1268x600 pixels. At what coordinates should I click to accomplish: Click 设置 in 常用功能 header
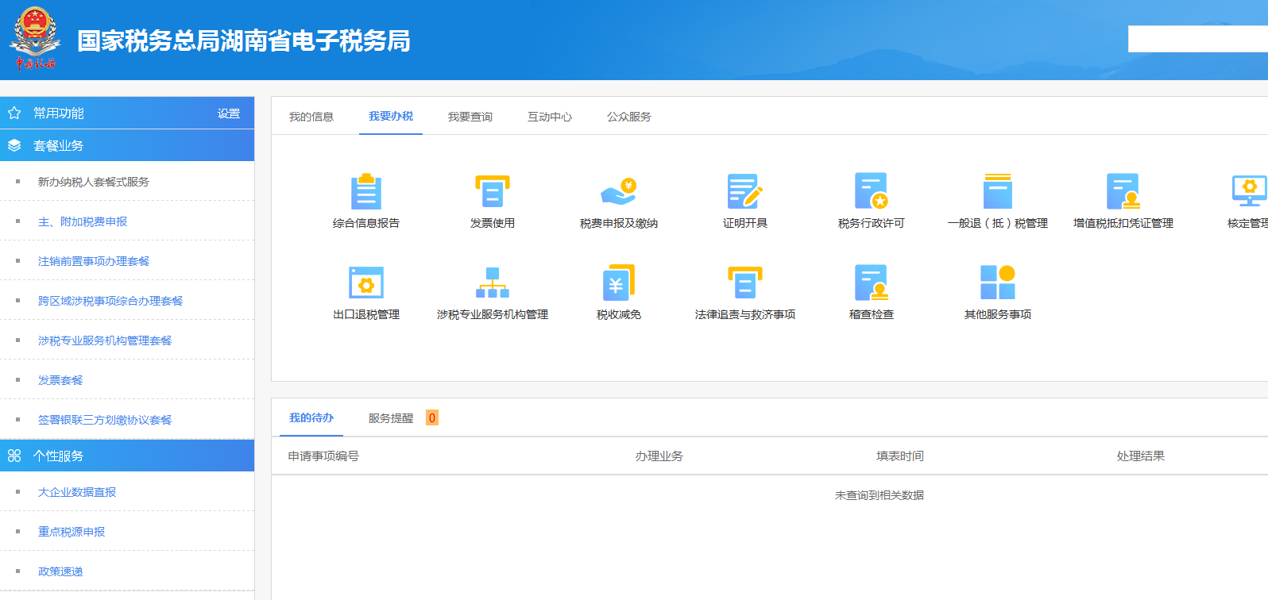229,113
